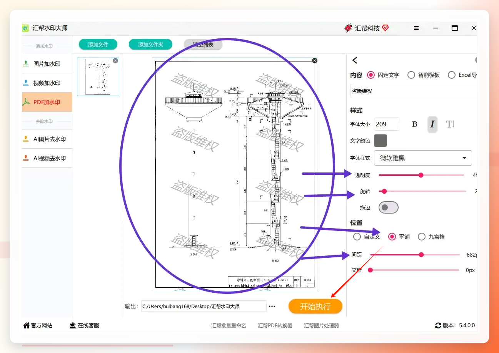This screenshot has height=353, width=499.
Task: Click the refresh icon beside 版本
Action: pos(438,325)
